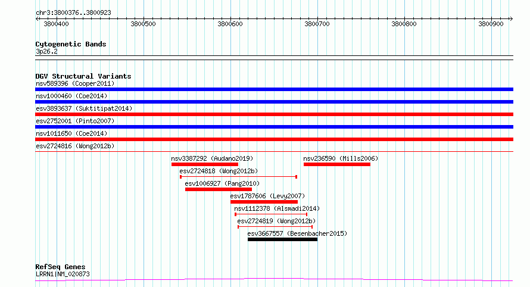
Task: Click the LRRN1|NM_020873 gene label
Action: tap(63, 274)
